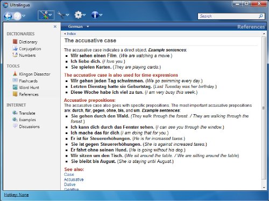Go back with the blue back arrow
269x201 pixels.
[8, 16]
